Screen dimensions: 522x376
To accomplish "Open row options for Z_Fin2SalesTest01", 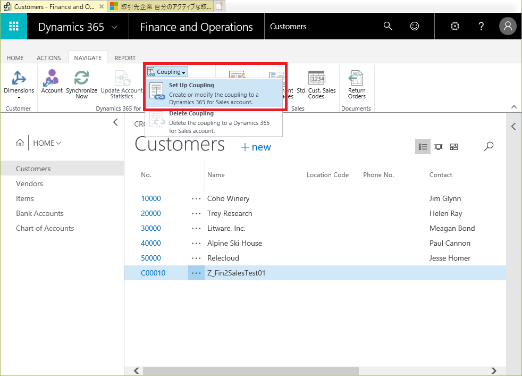I will coord(197,273).
